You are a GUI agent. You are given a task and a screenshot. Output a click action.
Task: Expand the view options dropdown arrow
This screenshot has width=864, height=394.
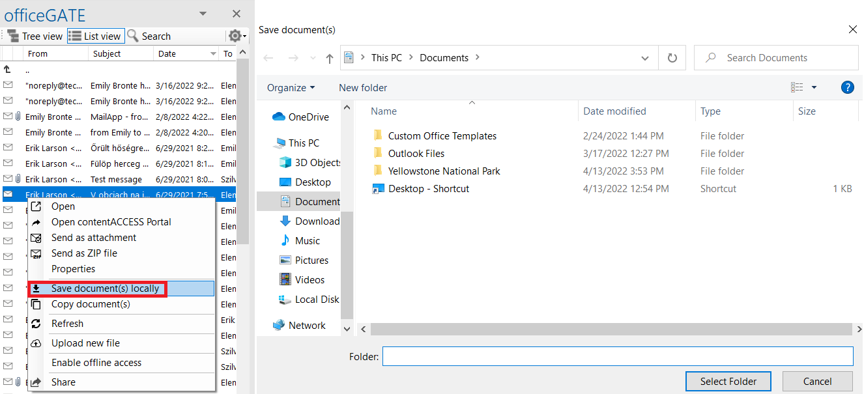(814, 87)
